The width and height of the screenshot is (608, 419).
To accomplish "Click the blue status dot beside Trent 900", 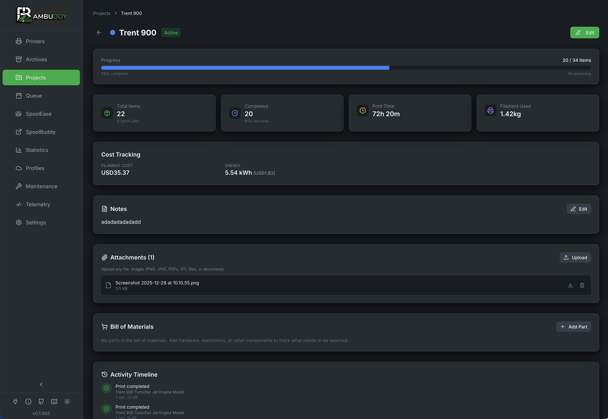I will pyautogui.click(x=112, y=32).
